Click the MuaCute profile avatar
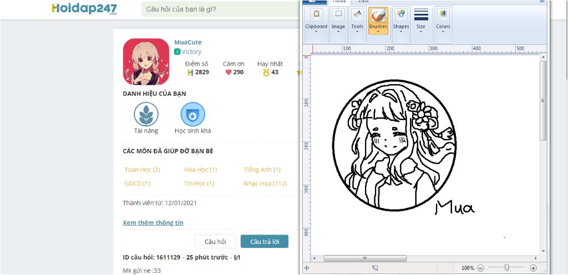The width and height of the screenshot is (568, 275). click(146, 61)
